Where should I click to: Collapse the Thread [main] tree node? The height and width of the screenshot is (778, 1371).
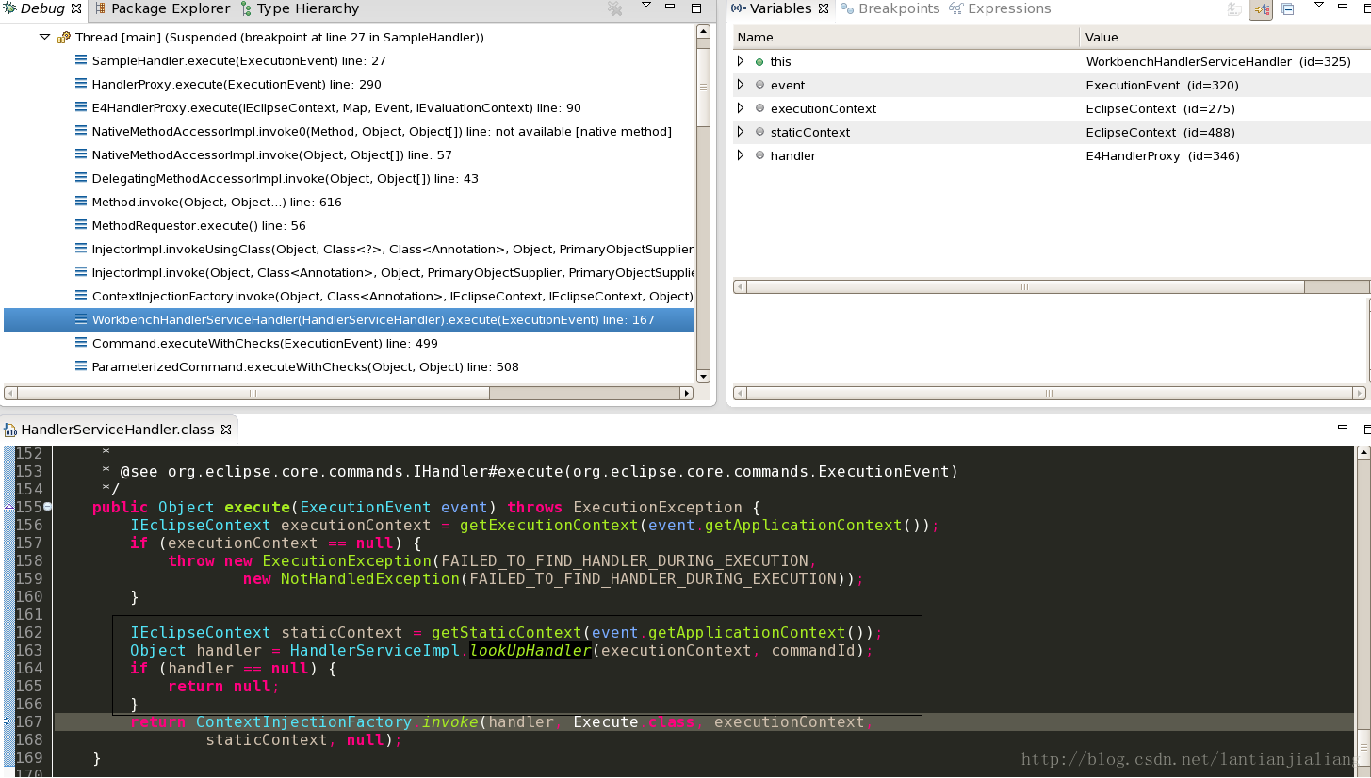[x=44, y=37]
